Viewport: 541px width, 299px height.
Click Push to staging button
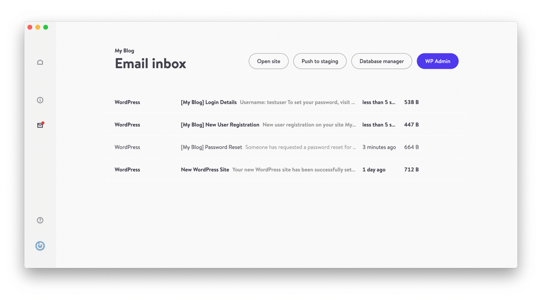pos(320,61)
